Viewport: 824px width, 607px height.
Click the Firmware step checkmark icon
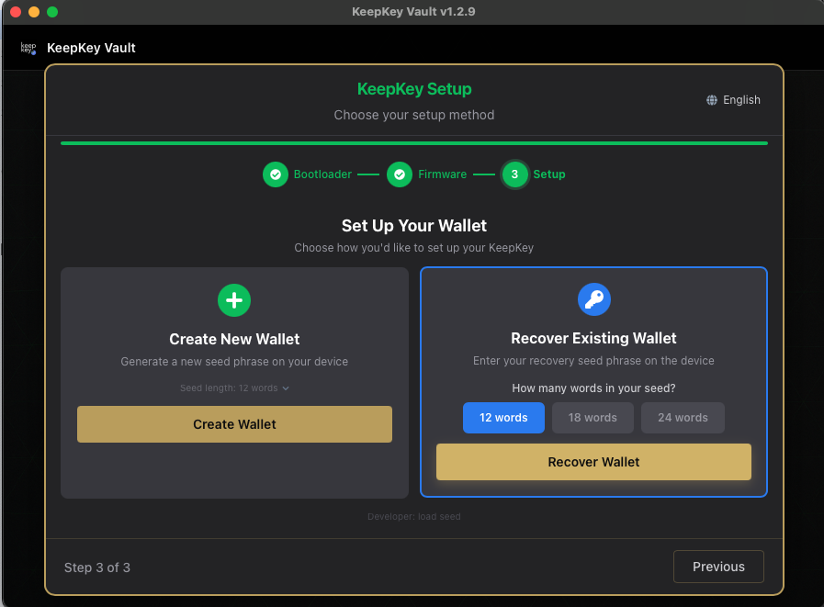[400, 174]
